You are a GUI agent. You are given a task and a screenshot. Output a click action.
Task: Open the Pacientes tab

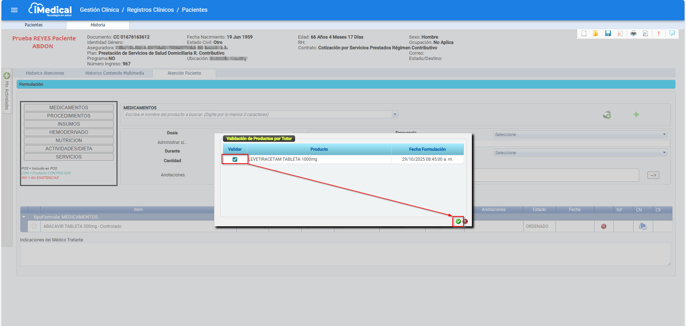[34, 25]
